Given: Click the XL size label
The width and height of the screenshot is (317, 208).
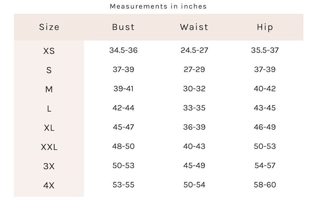Looking at the screenshot, I should [49, 128].
